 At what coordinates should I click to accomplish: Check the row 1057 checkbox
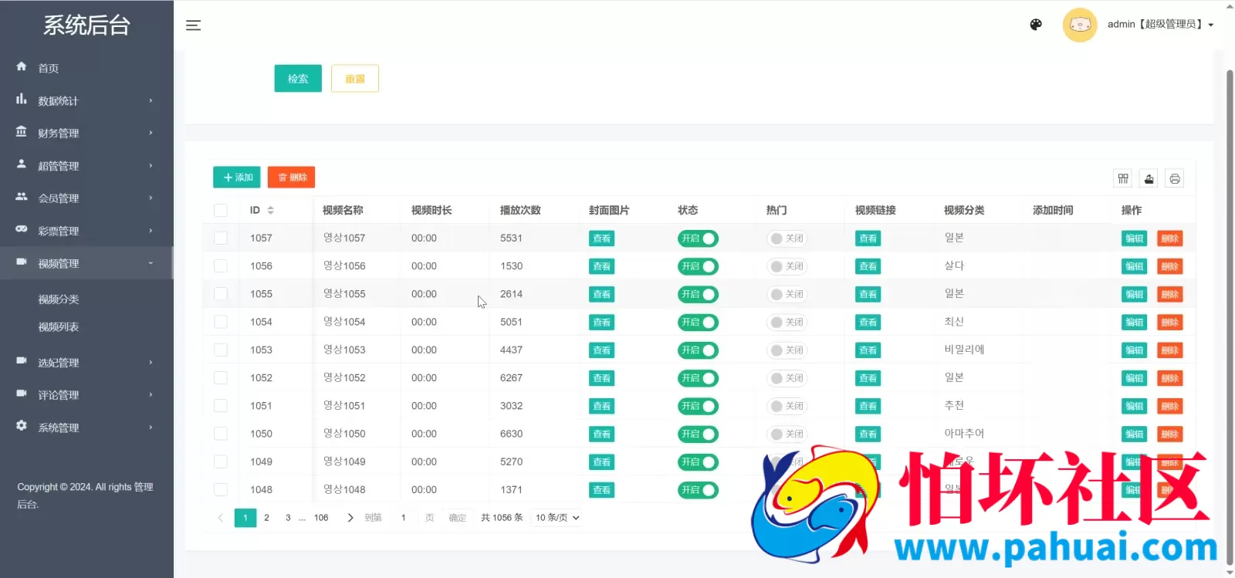[221, 238]
